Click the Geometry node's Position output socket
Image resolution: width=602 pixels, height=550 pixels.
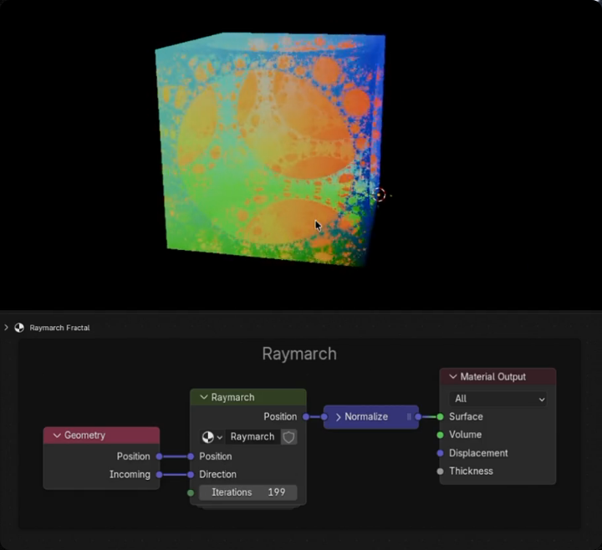(x=159, y=456)
